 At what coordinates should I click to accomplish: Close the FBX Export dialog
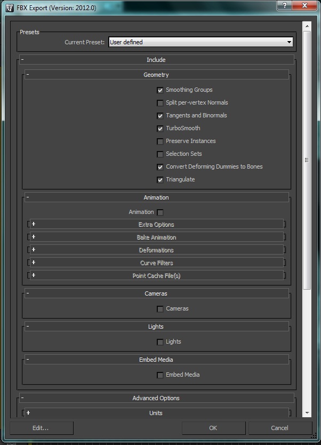tap(304, 5)
